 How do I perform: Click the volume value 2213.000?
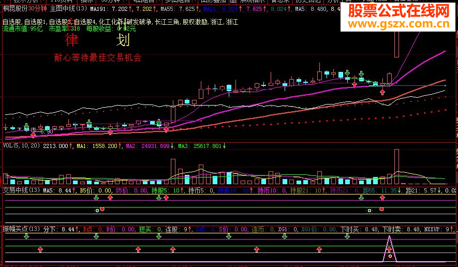[x=55, y=146]
